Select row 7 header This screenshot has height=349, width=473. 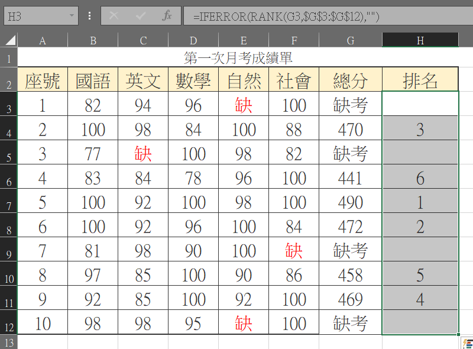coord(9,201)
